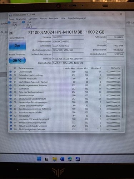134x179 pixels.
Task: Click status icon for Notwendige Rekalibrierungen
Action: coord(11,102)
